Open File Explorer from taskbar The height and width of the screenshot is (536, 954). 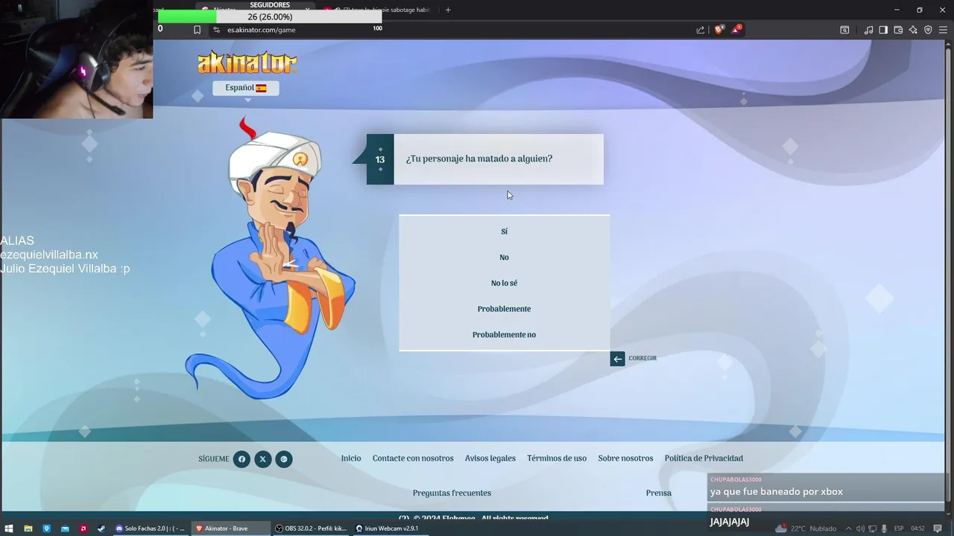[x=28, y=529]
